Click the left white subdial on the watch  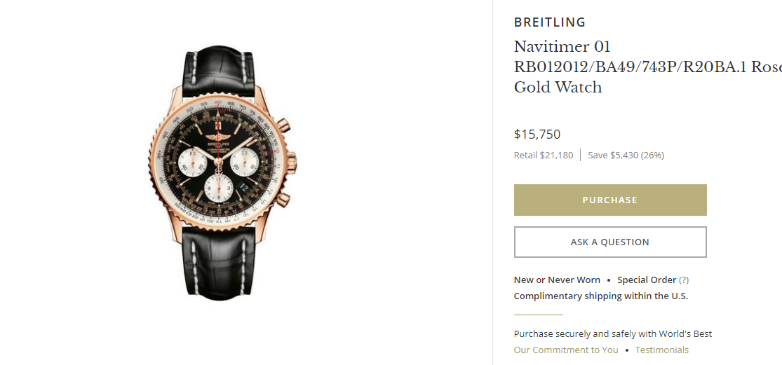click(x=191, y=163)
